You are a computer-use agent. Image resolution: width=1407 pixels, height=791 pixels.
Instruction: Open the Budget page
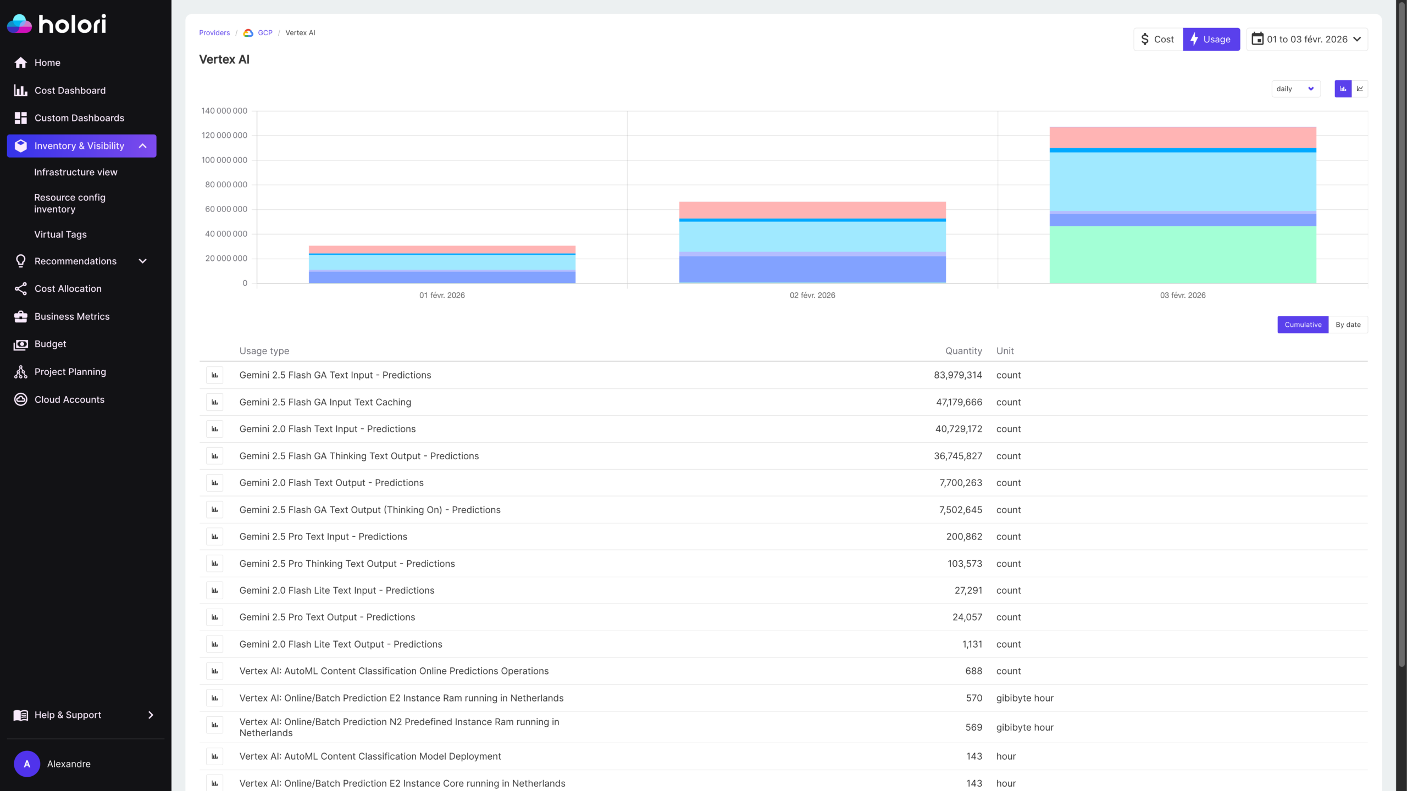point(50,344)
